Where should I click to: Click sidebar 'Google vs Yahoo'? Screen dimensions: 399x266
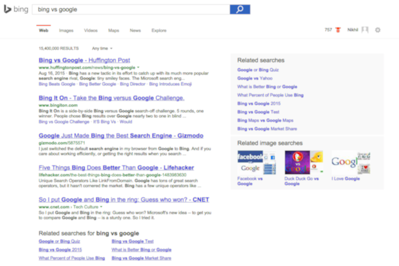coord(255,78)
